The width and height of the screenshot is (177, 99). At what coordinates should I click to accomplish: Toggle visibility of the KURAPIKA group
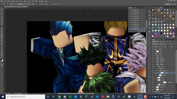pos(153,60)
